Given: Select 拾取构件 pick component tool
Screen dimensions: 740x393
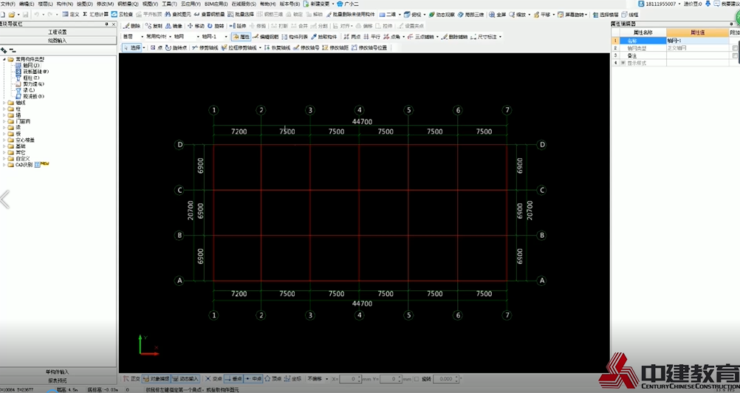Looking at the screenshot, I should click(323, 37).
